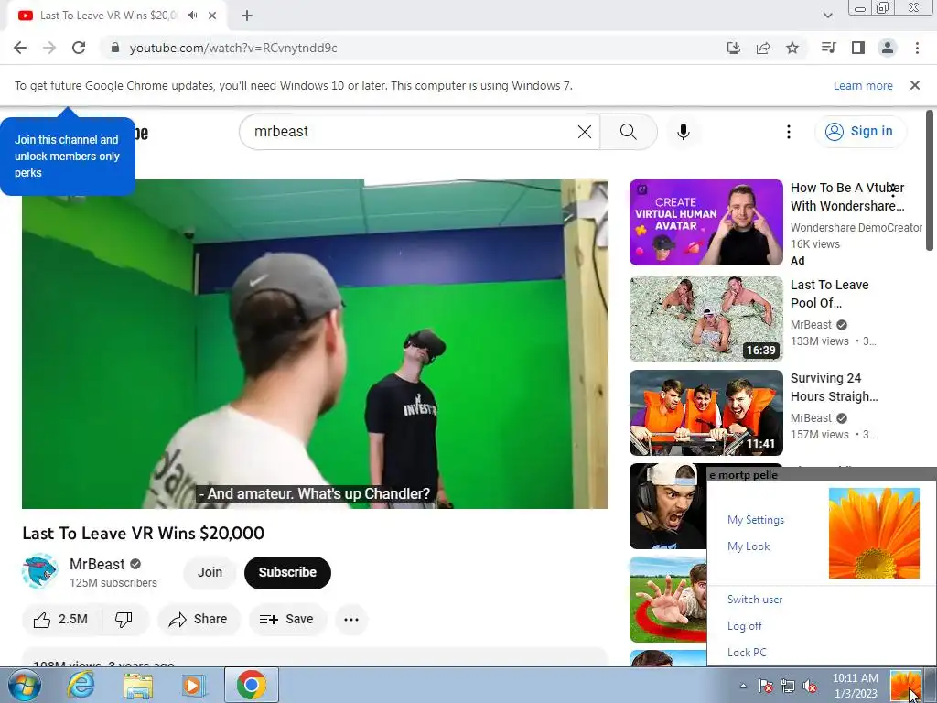Viewport: 937px width, 703px height.
Task: Open the clock showing 10:11 AM
Action: (856, 686)
